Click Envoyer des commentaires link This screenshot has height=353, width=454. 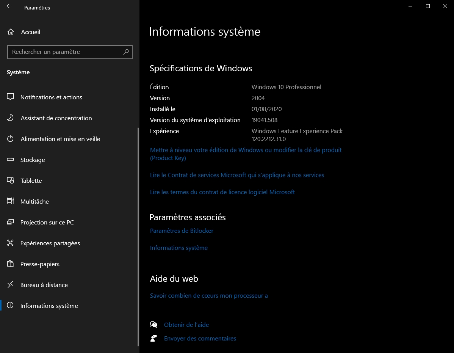200,339
